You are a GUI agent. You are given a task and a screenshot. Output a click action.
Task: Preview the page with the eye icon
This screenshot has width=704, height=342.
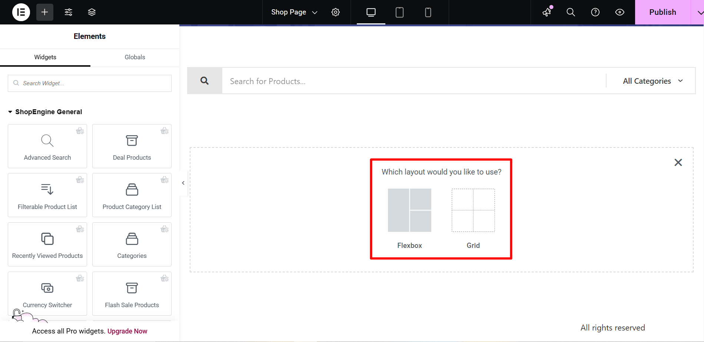(620, 12)
